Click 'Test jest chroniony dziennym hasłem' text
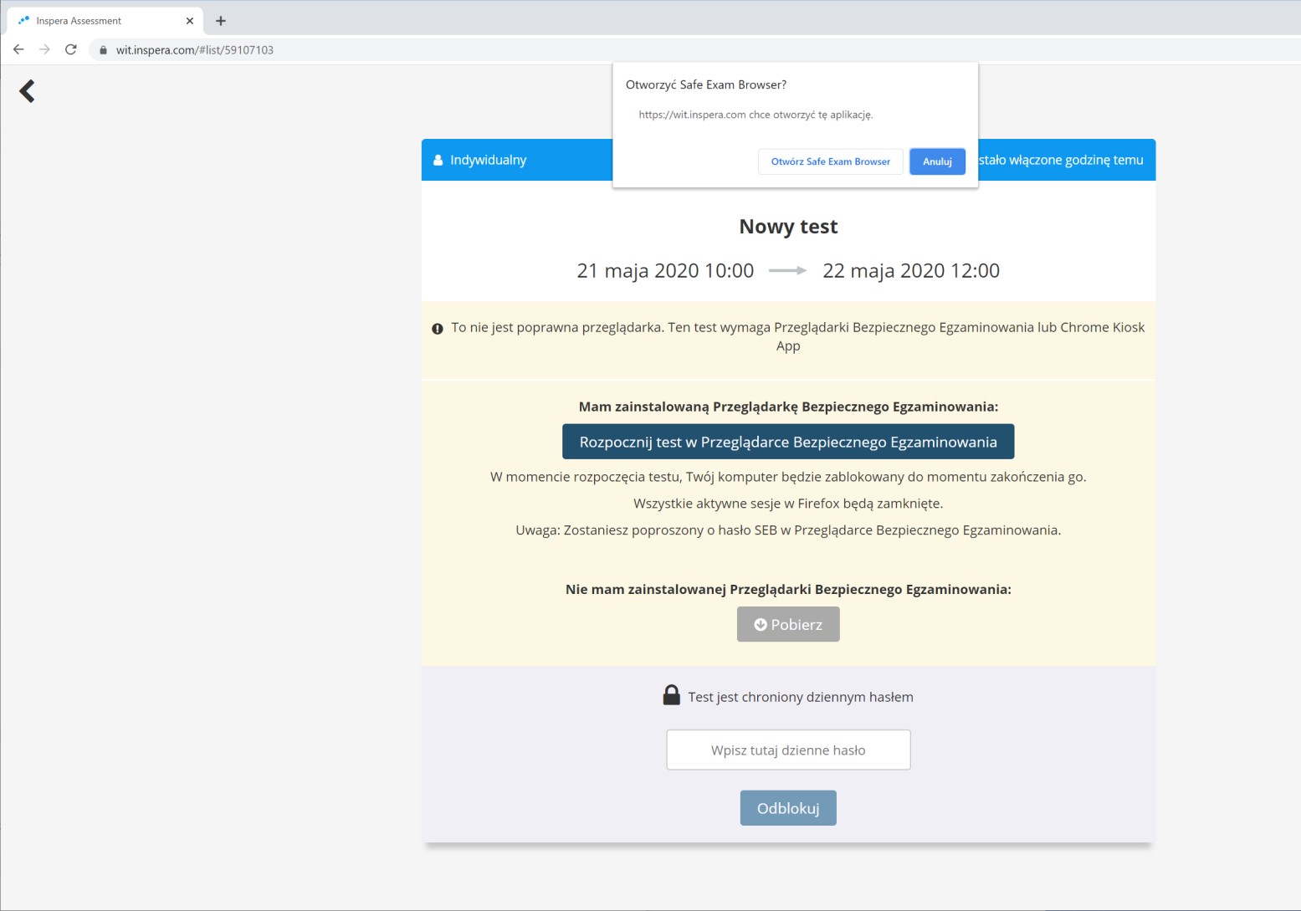Viewport: 1301px width, 911px height. point(801,697)
